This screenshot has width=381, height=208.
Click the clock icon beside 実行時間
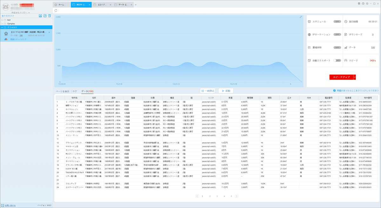point(346,22)
